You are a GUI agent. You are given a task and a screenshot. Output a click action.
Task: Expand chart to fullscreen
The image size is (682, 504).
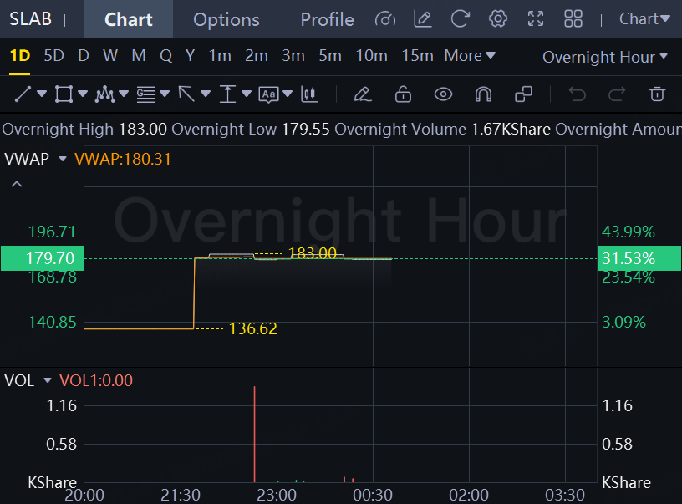pos(536,19)
